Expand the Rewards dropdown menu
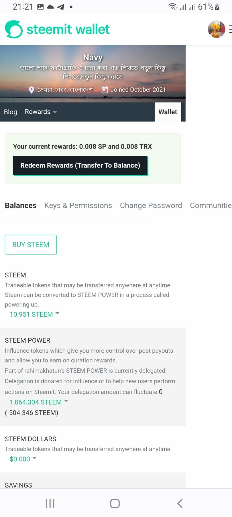Viewport: 232px width, 517px height. pos(41,112)
